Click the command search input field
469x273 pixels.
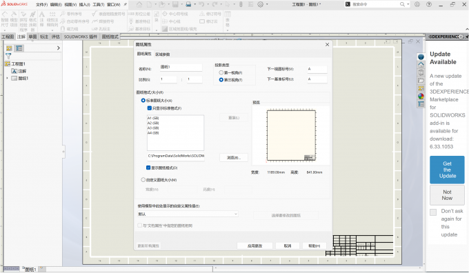(x=375, y=4)
